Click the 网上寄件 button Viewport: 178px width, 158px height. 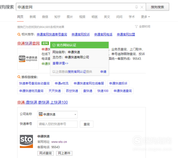click(x=64, y=153)
